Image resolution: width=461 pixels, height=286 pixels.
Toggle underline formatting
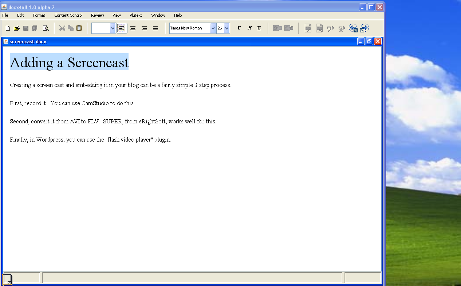tap(259, 28)
